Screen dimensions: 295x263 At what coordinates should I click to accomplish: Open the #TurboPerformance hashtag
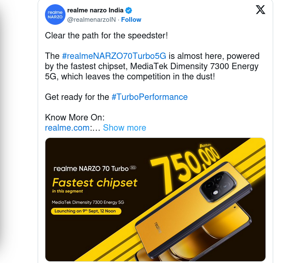[149, 97]
